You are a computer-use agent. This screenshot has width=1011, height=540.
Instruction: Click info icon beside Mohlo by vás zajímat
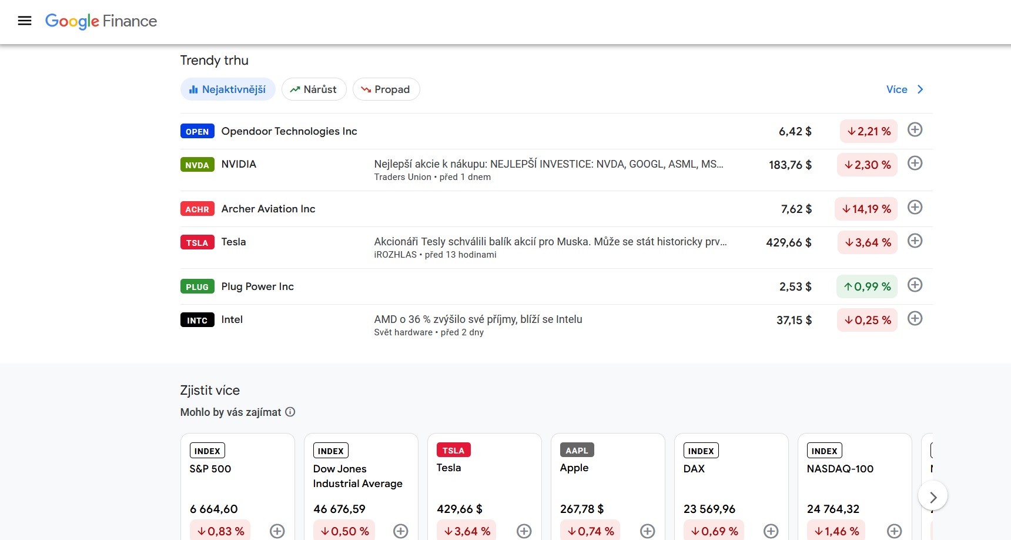[x=290, y=412]
